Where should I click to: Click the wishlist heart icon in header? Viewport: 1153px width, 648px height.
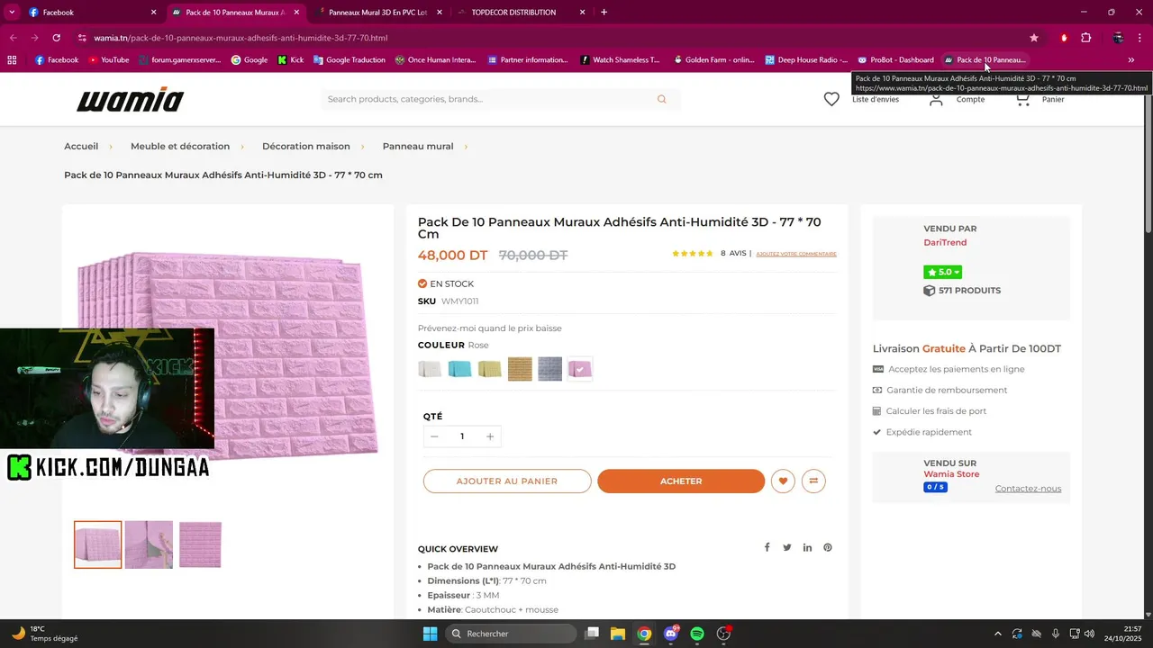(x=831, y=99)
